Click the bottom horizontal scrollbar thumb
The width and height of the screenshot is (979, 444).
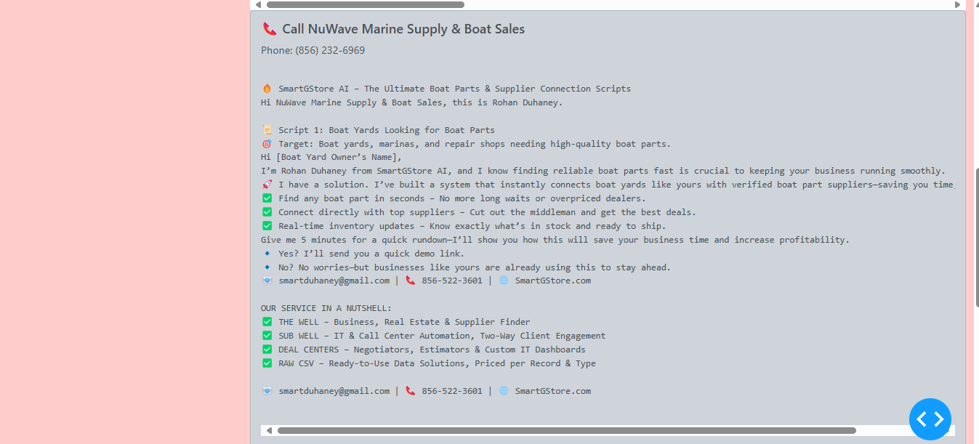566,430
